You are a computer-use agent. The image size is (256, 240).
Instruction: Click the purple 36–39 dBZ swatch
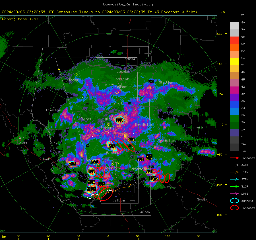[x=234, y=97]
